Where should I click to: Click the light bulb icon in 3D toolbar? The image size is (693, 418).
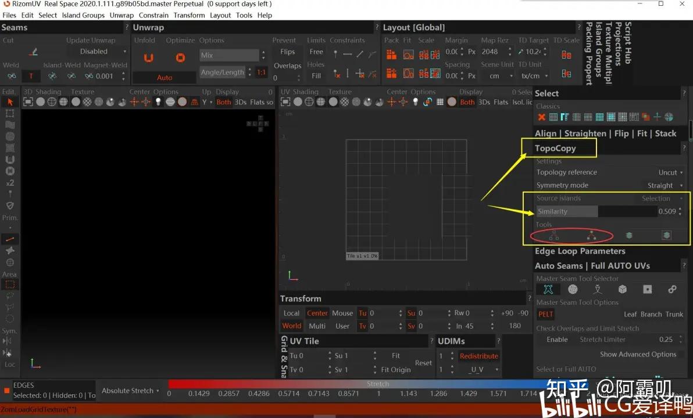point(158,102)
